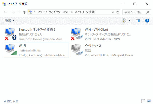Open the help question mark icon
The height and width of the screenshot is (104, 153).
pyautogui.click(x=147, y=21)
